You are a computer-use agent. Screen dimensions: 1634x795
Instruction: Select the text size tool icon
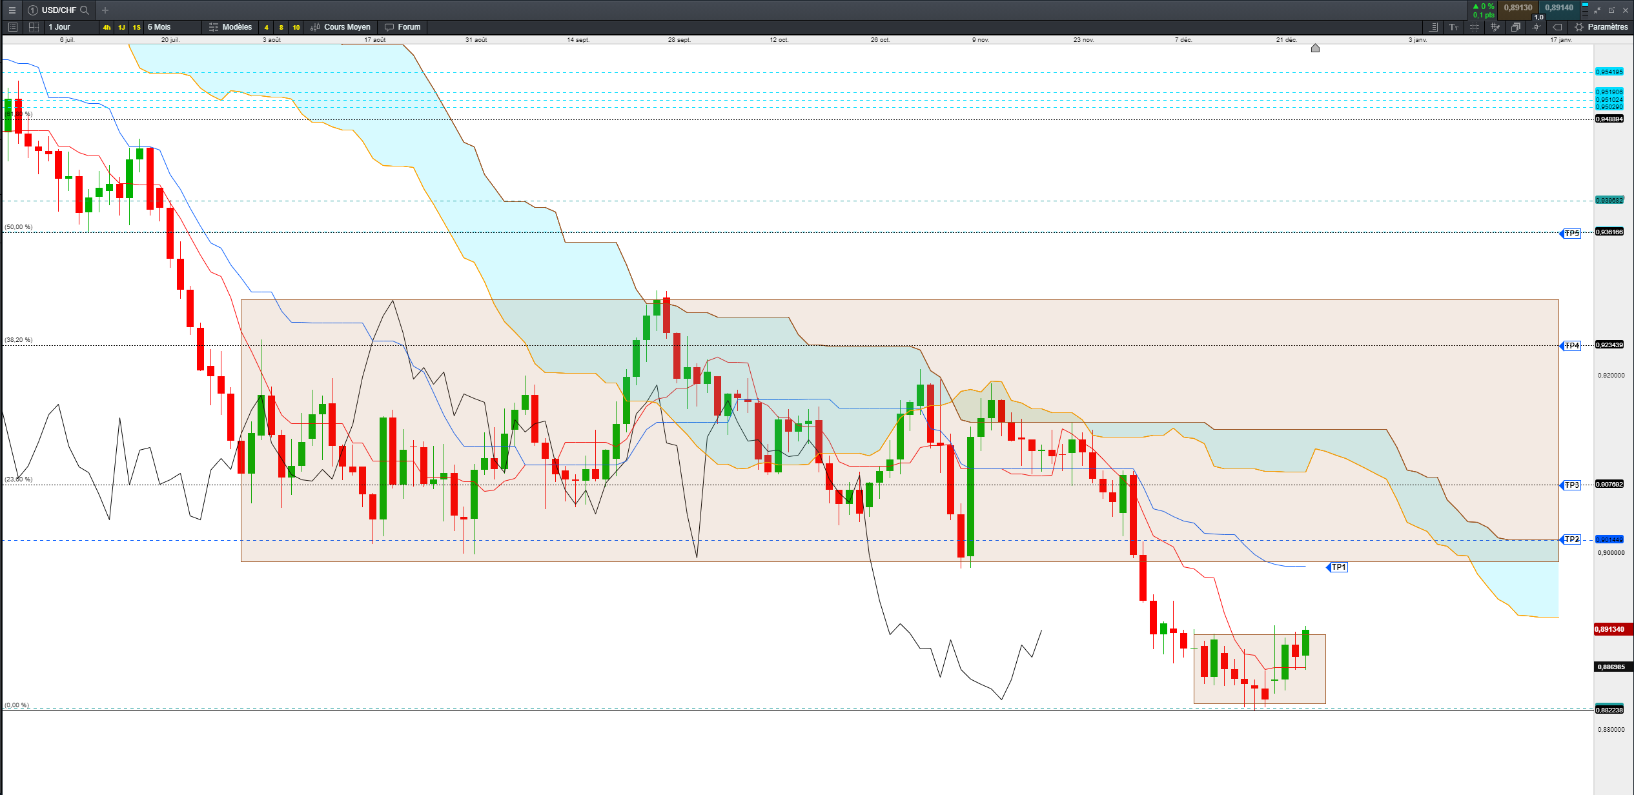[x=1453, y=27]
